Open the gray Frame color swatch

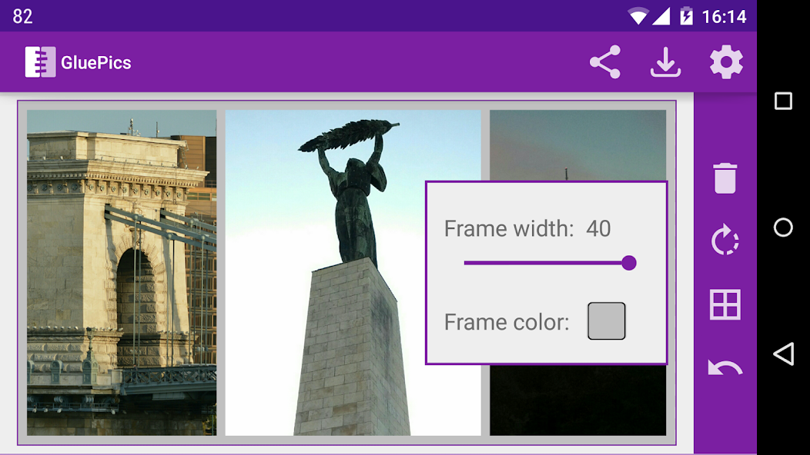(x=607, y=320)
